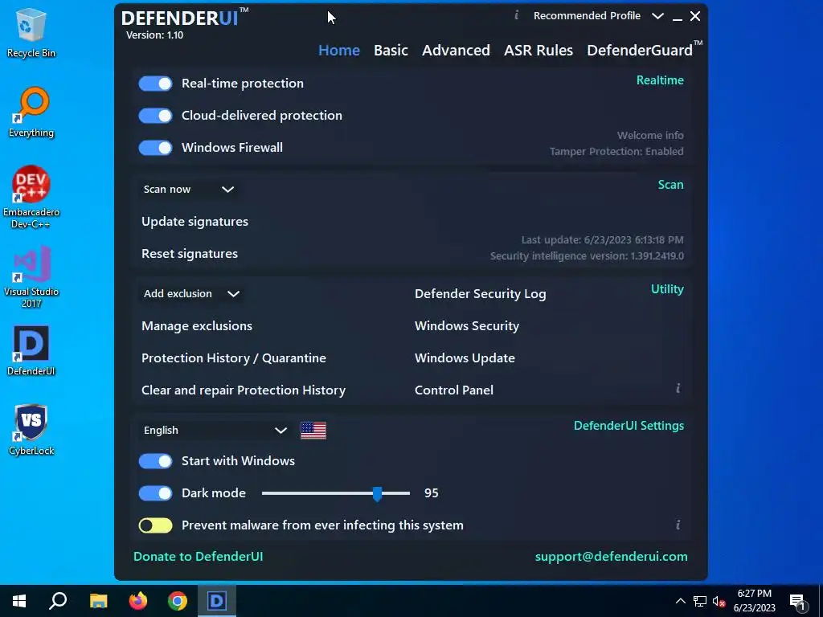Click the Last update timestamp text
The image size is (823, 617).
click(x=602, y=240)
